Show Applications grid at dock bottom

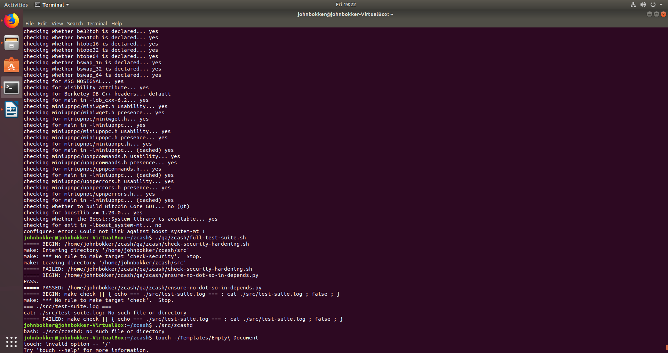[x=11, y=342]
